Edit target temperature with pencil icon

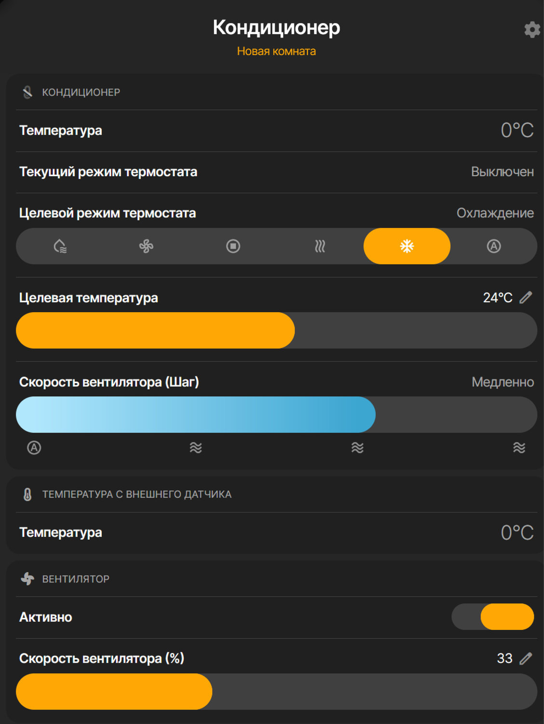click(526, 298)
